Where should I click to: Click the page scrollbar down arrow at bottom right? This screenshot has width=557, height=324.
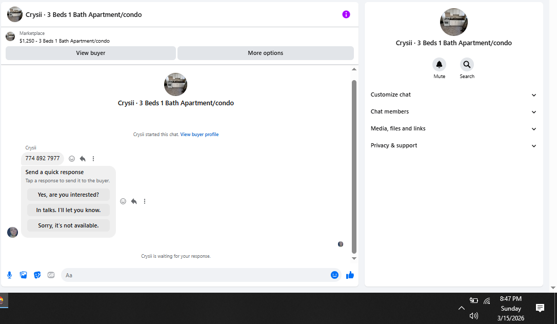click(553, 288)
